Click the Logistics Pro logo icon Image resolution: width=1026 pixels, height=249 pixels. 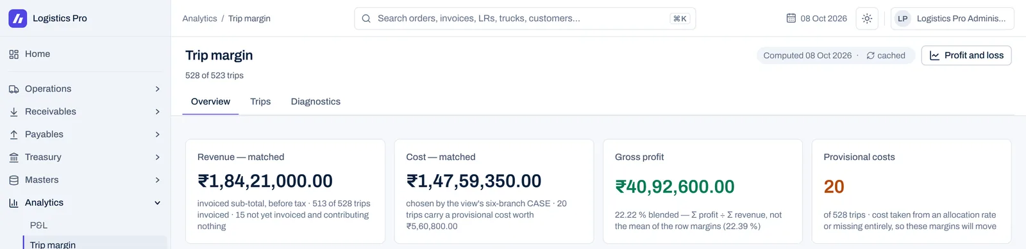pos(17,19)
